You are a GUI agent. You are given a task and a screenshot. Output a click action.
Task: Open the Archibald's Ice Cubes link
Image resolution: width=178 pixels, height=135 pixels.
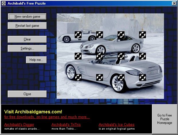tap(116, 124)
